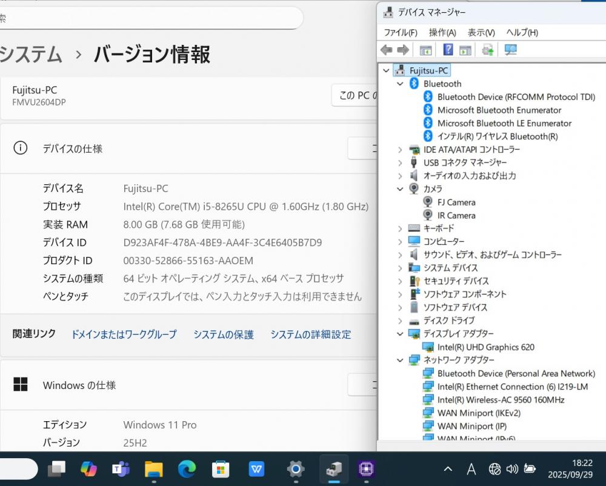Open the 操作(A) menu
Screen dimensions: 606x486
tap(442, 32)
